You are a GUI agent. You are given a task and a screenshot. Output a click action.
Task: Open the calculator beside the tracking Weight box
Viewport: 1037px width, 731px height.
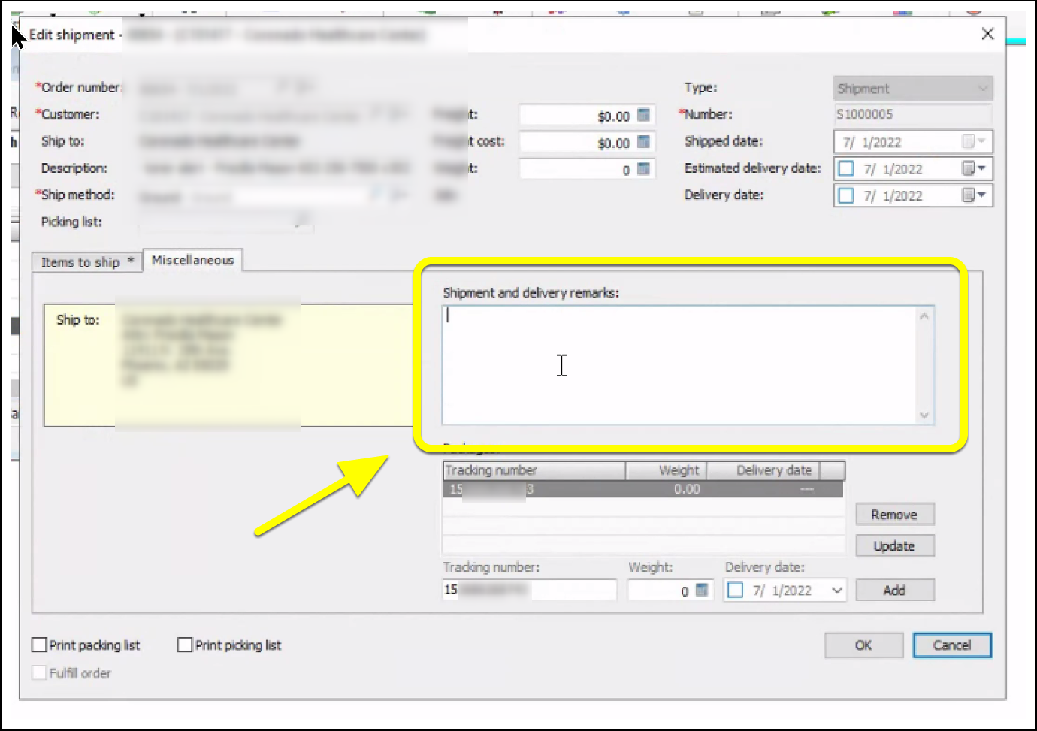[703, 590]
